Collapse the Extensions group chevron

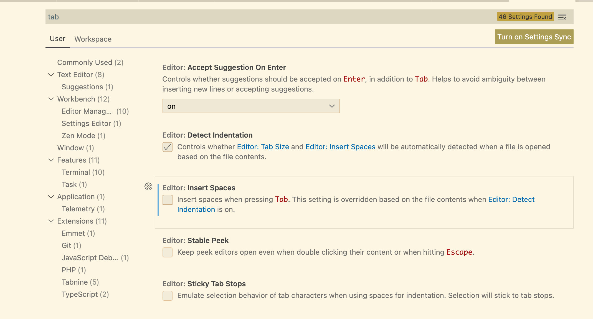coord(51,221)
